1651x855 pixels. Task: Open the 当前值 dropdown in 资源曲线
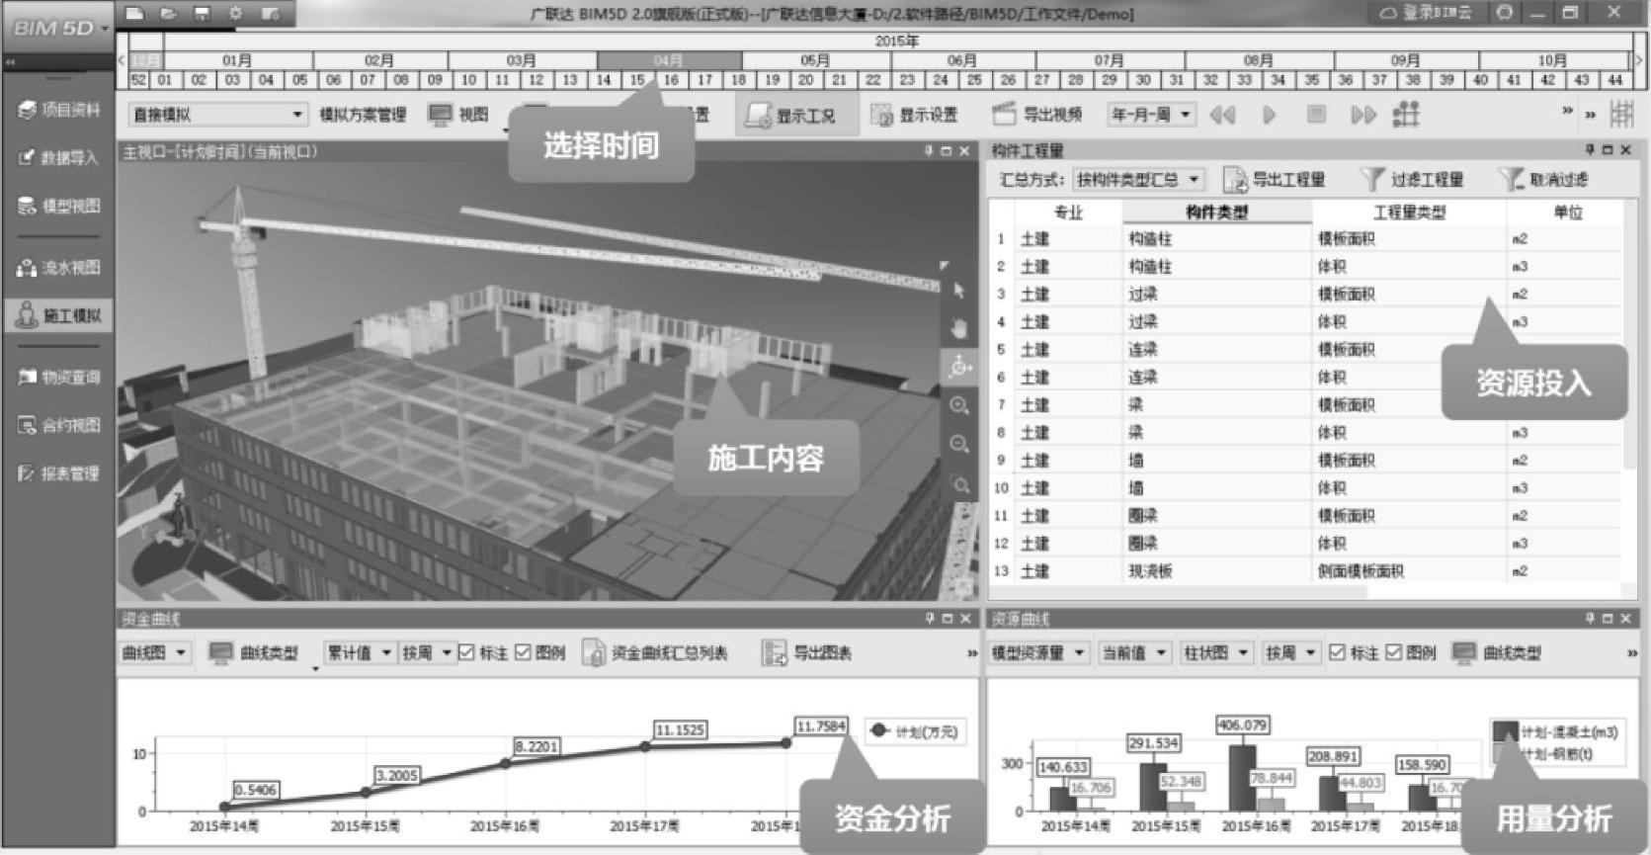tap(1134, 652)
